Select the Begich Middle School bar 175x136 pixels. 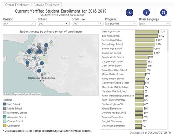142,57
